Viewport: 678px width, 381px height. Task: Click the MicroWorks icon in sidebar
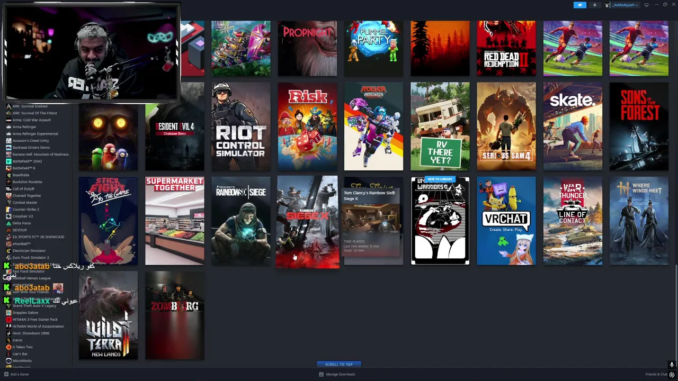[x=8, y=361]
